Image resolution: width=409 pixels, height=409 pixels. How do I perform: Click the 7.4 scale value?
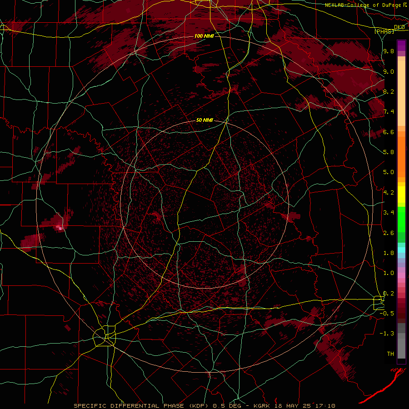389,112
